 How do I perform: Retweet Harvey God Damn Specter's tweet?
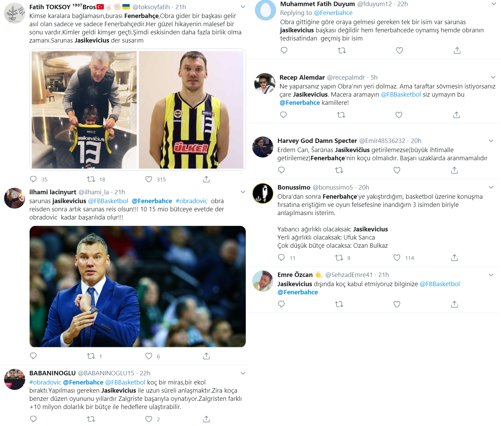[x=339, y=170]
